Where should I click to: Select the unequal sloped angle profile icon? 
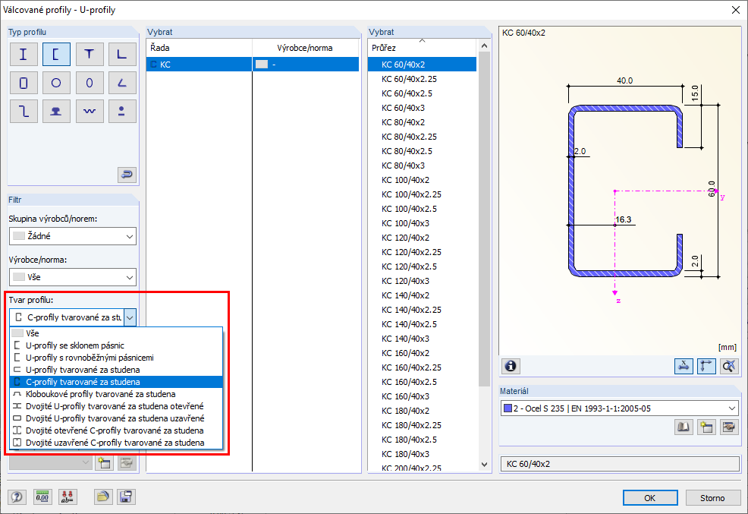122,83
